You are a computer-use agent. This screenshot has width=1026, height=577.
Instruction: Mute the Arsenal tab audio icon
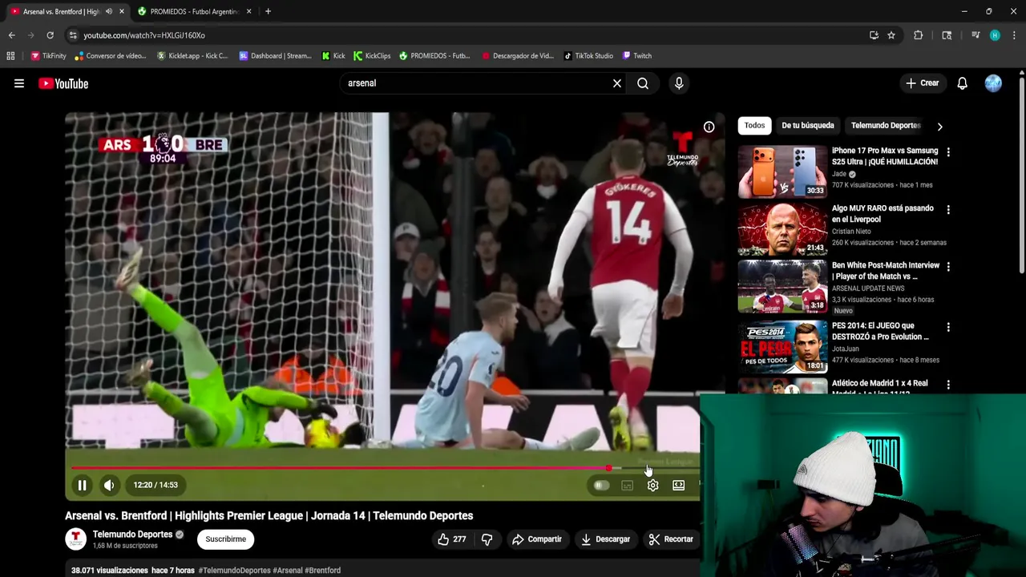point(109,11)
